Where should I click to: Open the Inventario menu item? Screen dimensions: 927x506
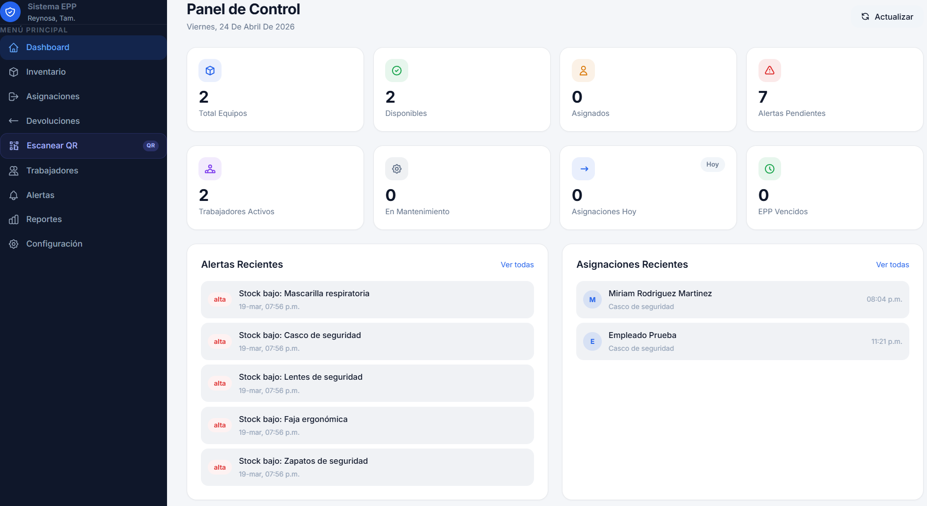(x=46, y=72)
